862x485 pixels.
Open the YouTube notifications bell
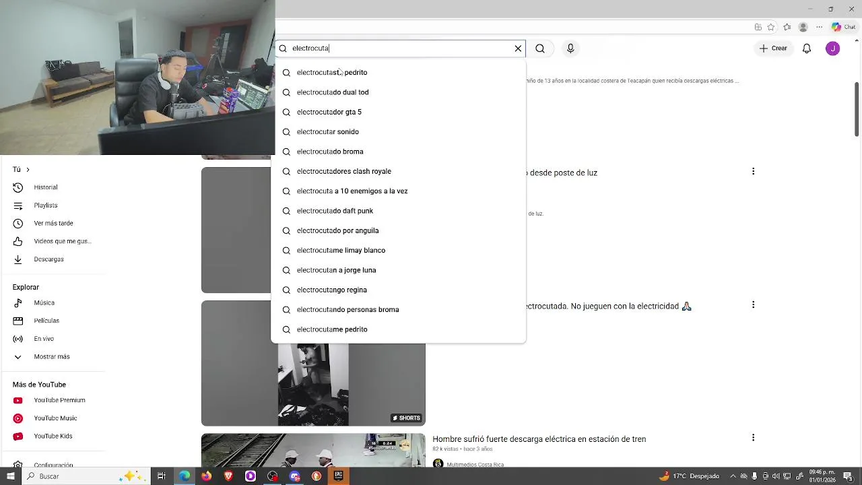[x=807, y=48]
